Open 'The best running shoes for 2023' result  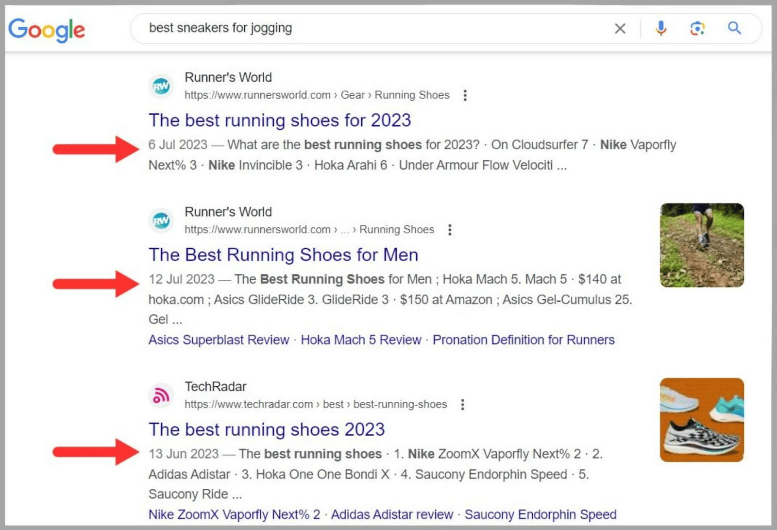coord(280,120)
